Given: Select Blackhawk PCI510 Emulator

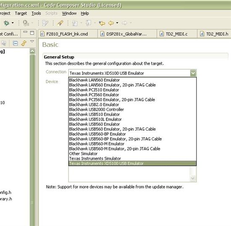Looking at the screenshot, I should pos(132,90).
